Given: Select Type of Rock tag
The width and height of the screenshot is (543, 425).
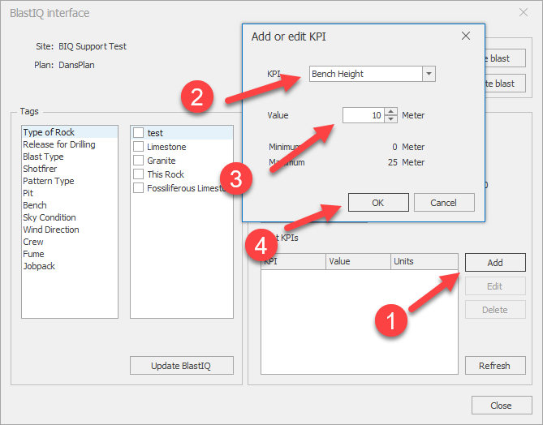Looking at the screenshot, I should (70, 132).
